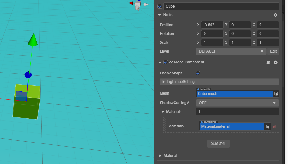This screenshot has height=164, width=288.
Task: Click the Rotation Y field
Action: tap(240, 34)
